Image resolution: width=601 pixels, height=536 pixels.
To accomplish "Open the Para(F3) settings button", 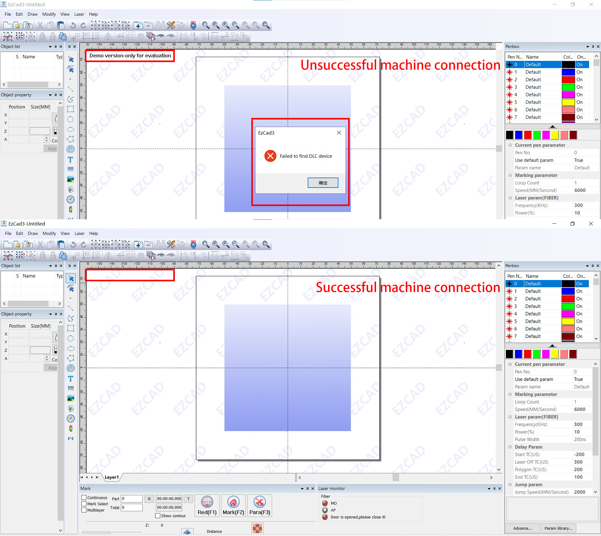I will coord(259,505).
